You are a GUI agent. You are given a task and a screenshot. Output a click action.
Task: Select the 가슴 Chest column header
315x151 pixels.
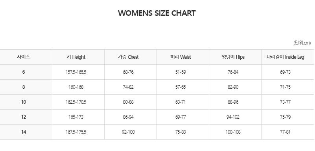click(x=128, y=57)
